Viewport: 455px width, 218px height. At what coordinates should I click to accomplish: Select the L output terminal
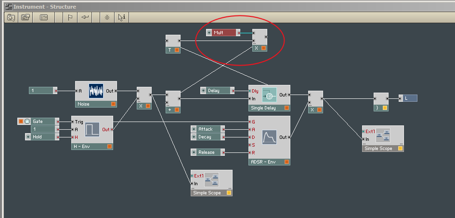(x=408, y=98)
